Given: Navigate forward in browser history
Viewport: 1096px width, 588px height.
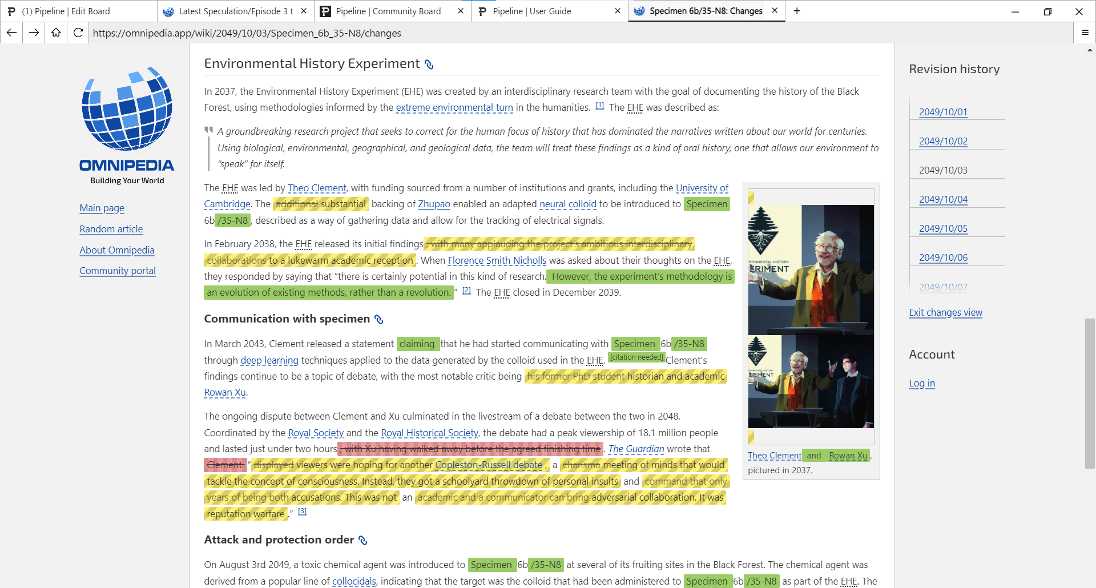Looking at the screenshot, I should coord(33,33).
